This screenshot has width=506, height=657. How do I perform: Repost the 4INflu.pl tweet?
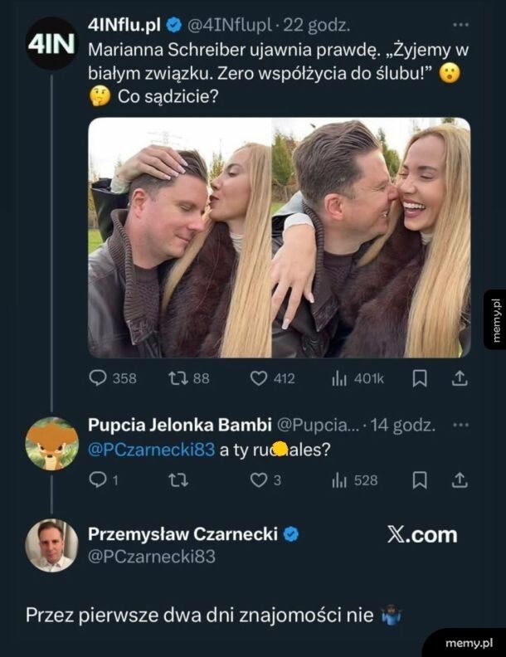(x=178, y=378)
